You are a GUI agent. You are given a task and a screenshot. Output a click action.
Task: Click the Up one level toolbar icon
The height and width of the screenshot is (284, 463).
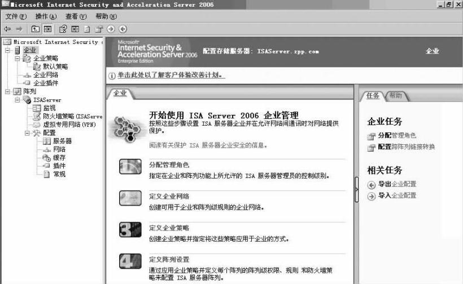tap(36, 29)
